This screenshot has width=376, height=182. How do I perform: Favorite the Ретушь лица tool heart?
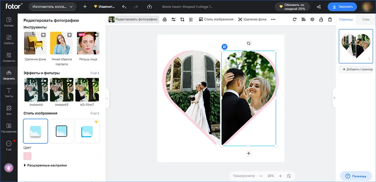[96, 35]
